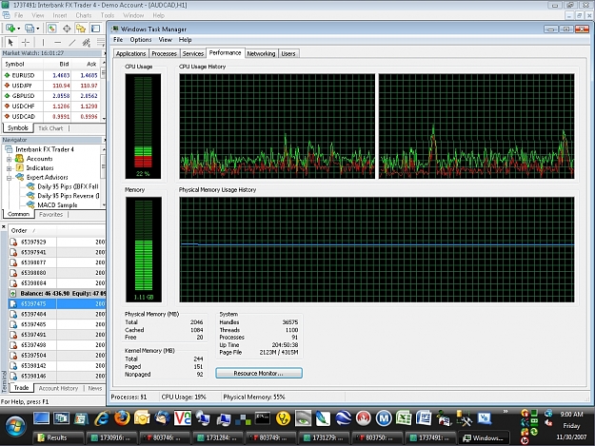
Task: Switch to the Networking tab
Action: (x=261, y=54)
